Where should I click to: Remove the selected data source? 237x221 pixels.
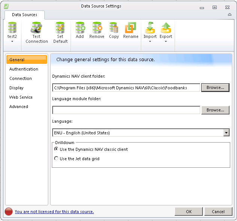97,28
